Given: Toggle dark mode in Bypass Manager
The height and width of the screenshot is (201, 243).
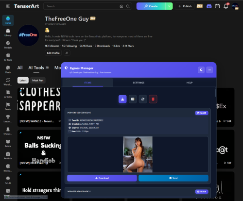Looking at the screenshot, I should tap(201, 70).
